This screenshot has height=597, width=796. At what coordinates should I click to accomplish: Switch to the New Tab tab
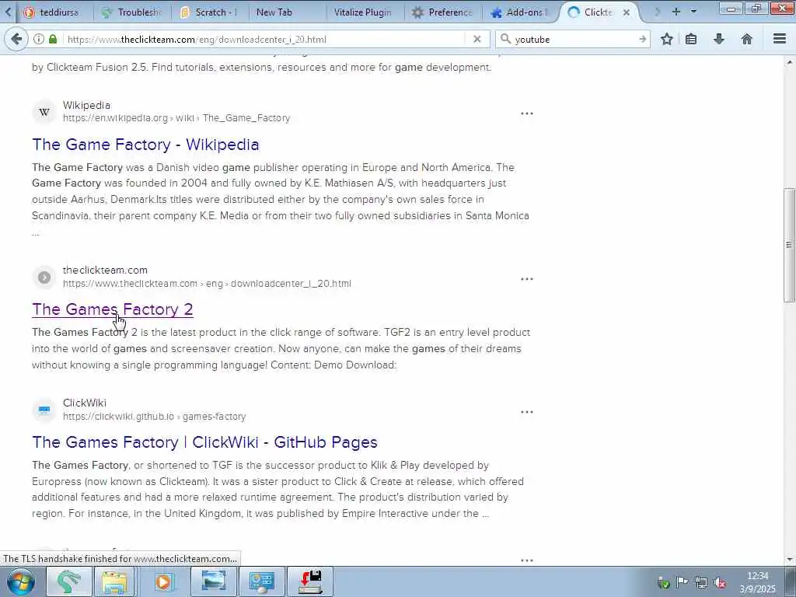point(287,12)
